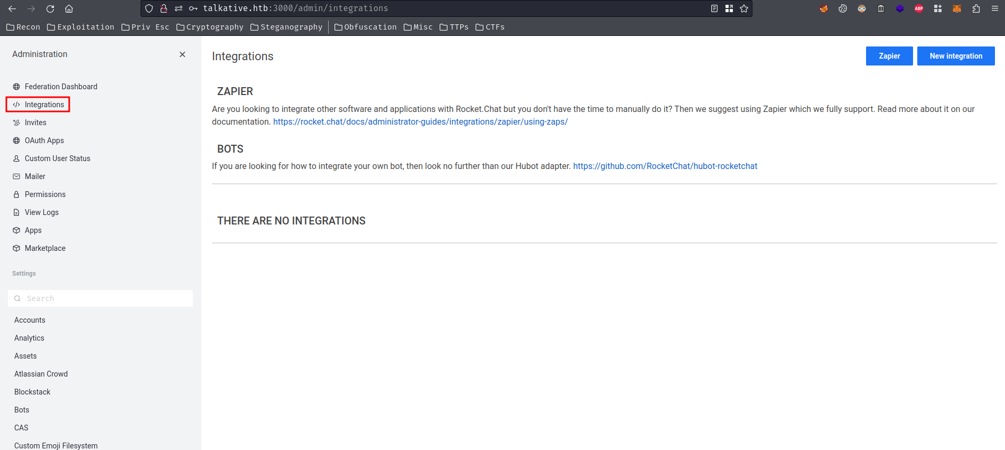This screenshot has height=450, width=1005.
Task: Select Integrations in admin sidebar
Action: [44, 105]
